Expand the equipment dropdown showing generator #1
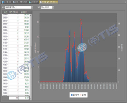The height and width of the screenshot is (103, 127). 32,7
